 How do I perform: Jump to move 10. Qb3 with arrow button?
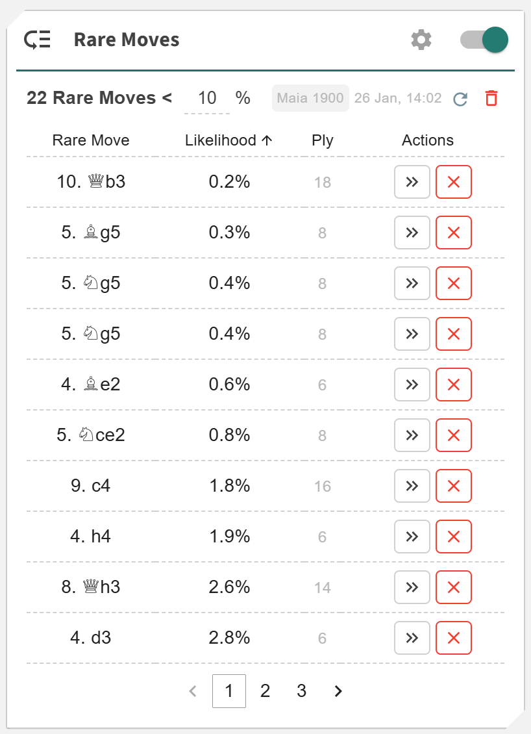412,182
